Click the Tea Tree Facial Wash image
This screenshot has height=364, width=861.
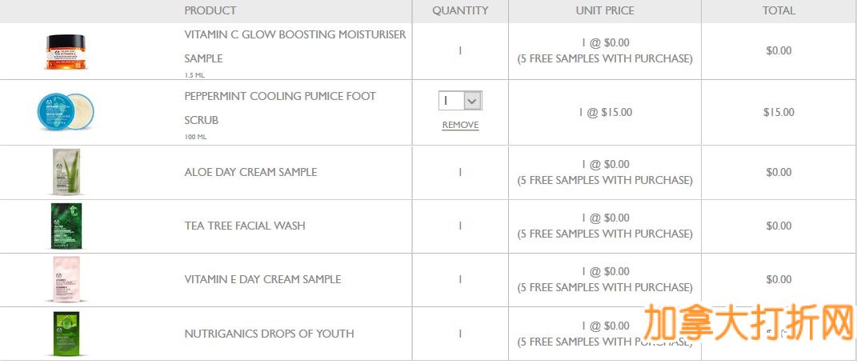[66, 226]
